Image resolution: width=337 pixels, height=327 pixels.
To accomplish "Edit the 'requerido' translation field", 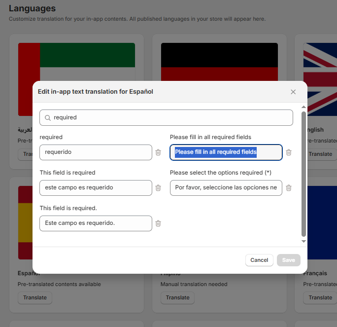I will click(x=96, y=152).
